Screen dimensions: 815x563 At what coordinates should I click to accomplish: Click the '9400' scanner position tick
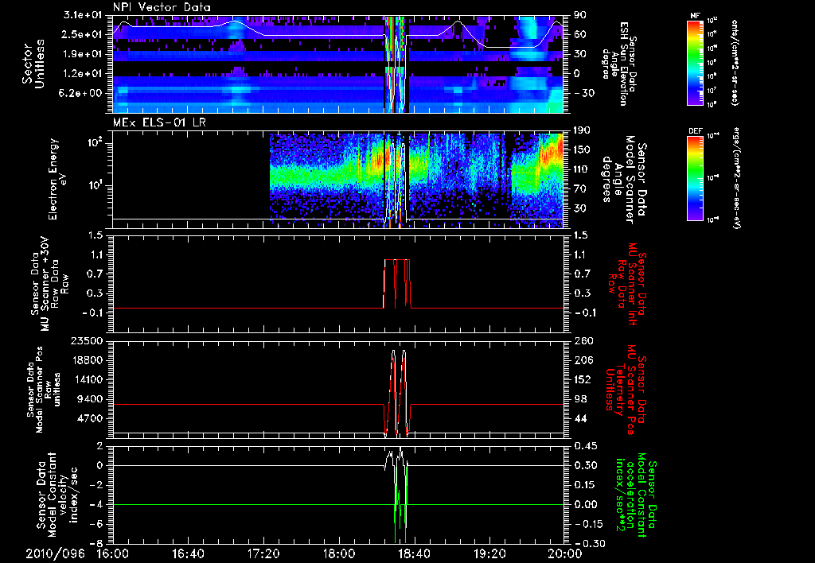[x=91, y=399]
